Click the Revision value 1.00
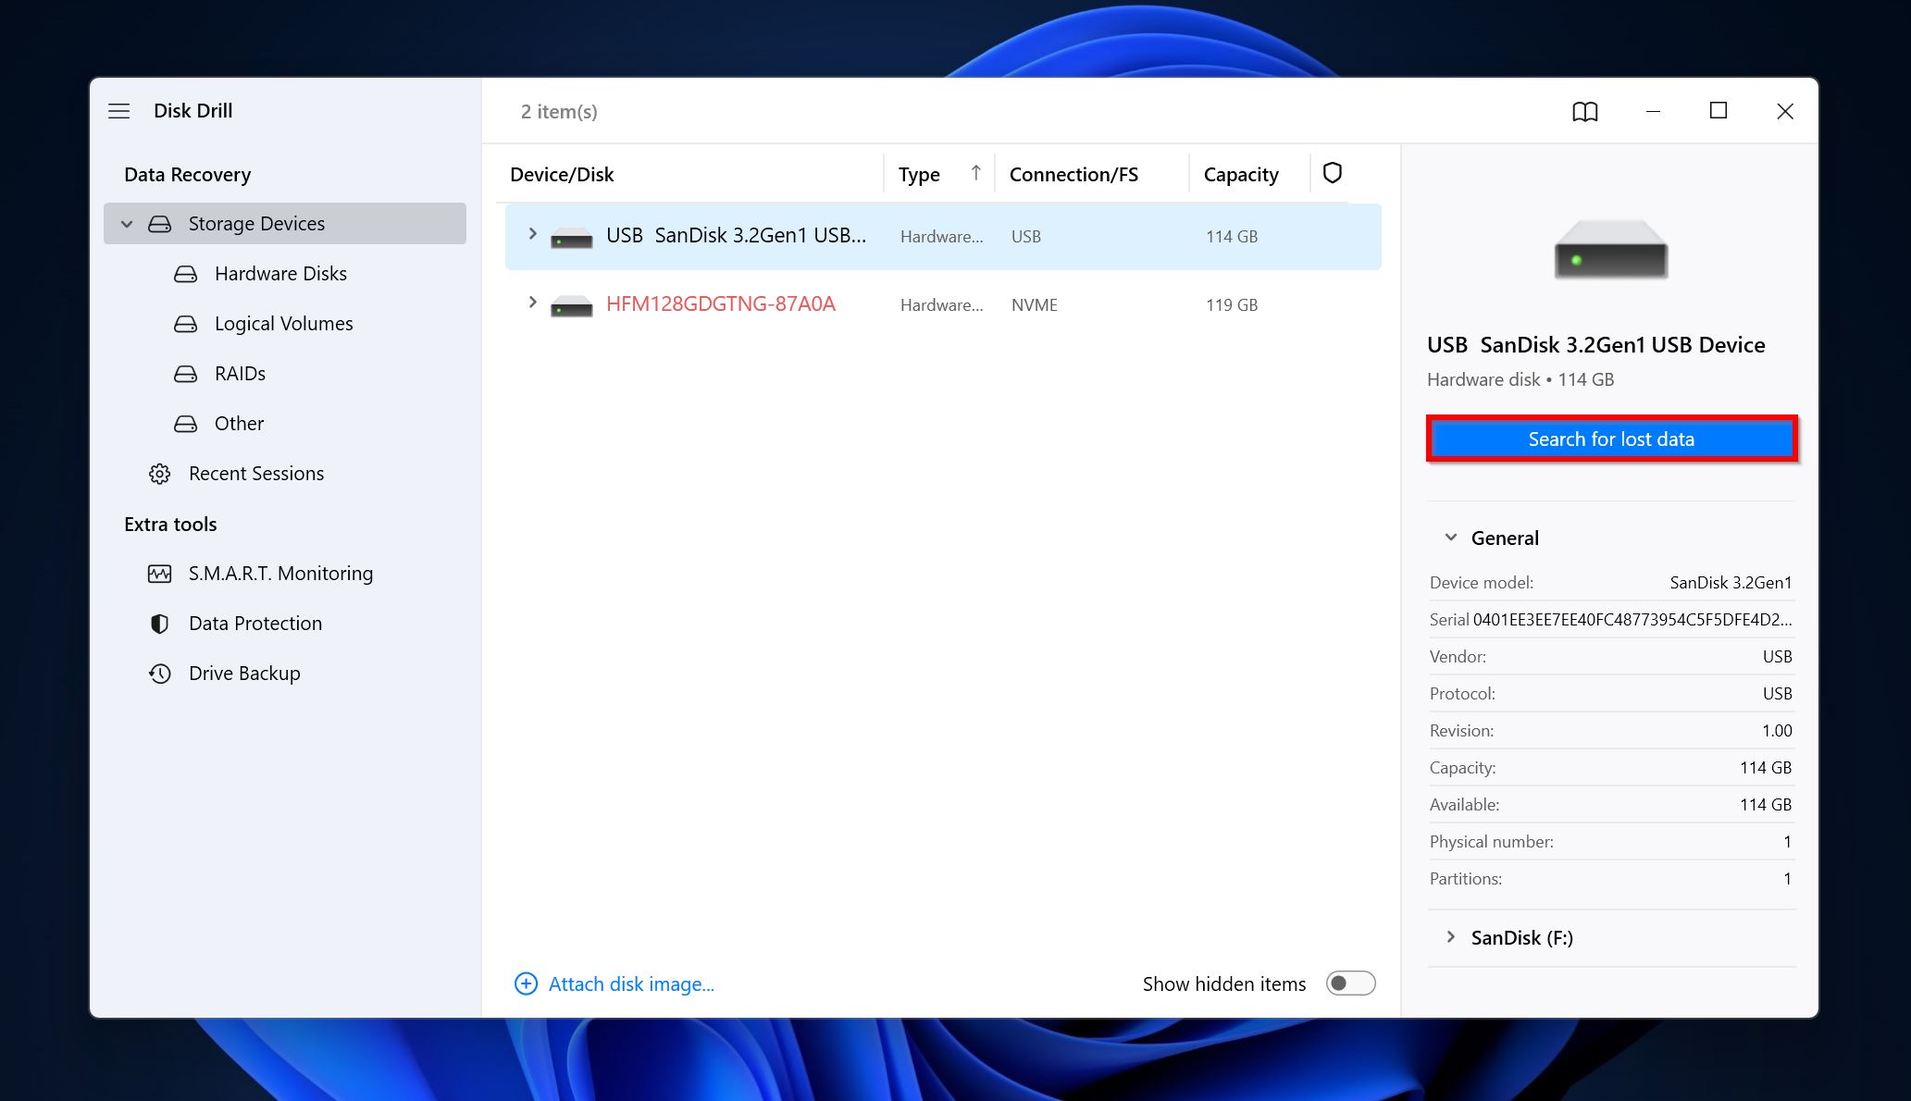 [x=1777, y=730]
